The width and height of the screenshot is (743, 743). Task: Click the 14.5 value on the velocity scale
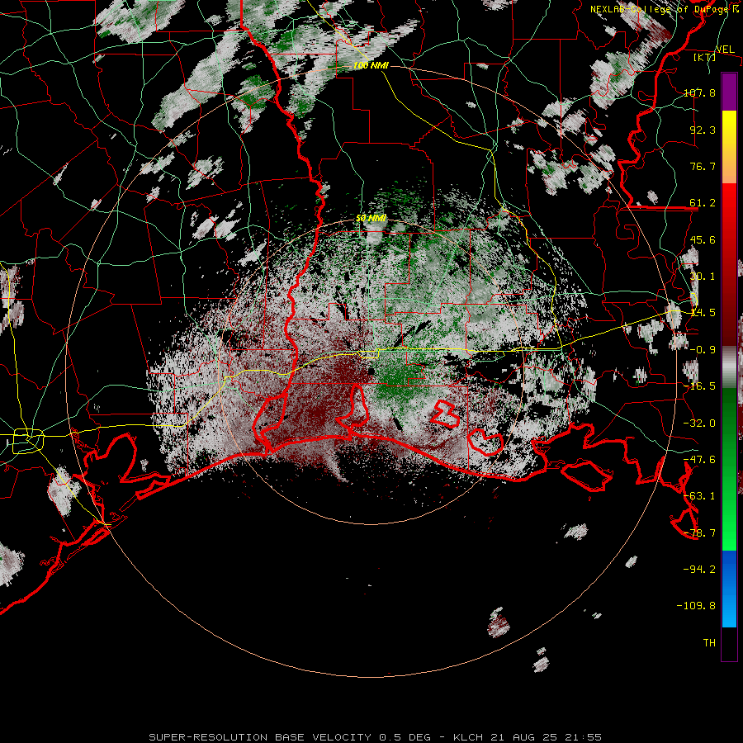click(703, 313)
